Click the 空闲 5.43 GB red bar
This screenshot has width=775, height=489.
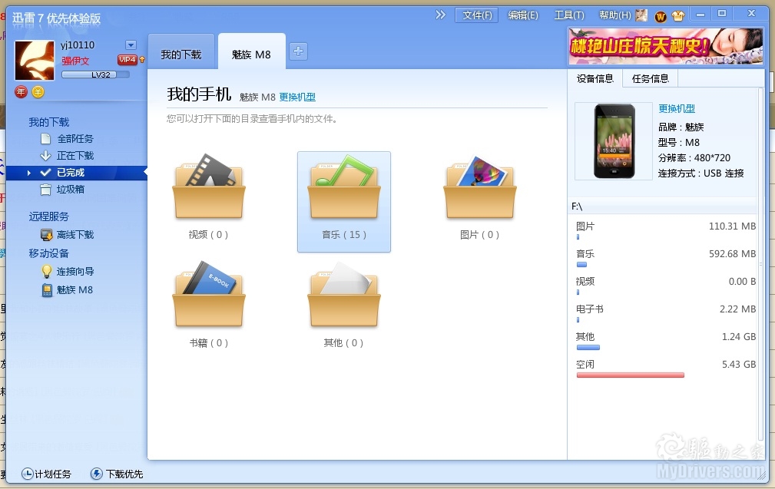coord(630,375)
